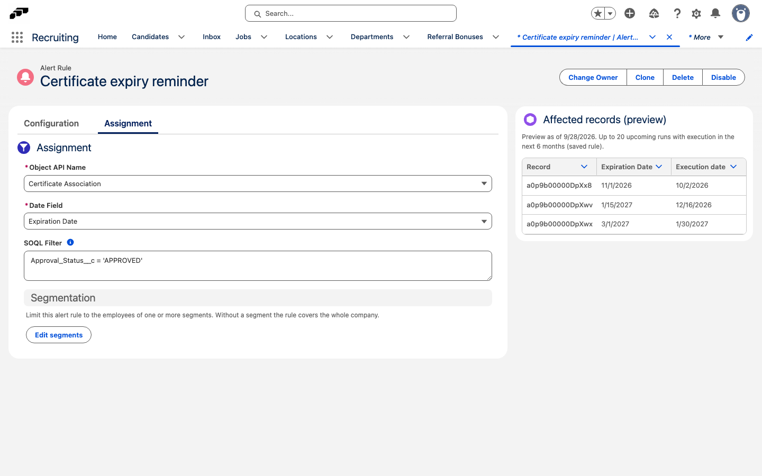762x476 pixels.
Task: Open the user profile avatar
Action: click(741, 13)
